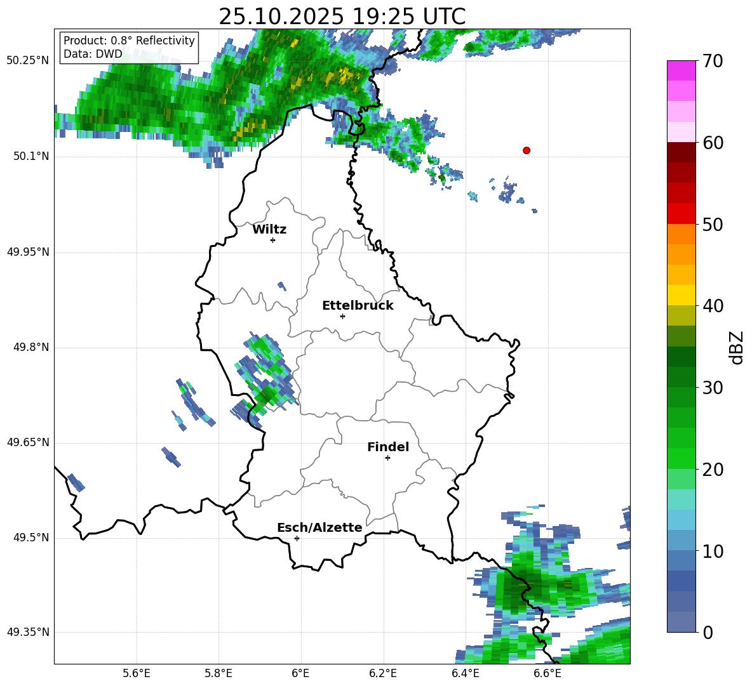The image size is (752, 686).
Task: Click the 40 value on the colorbar
Action: 713,306
